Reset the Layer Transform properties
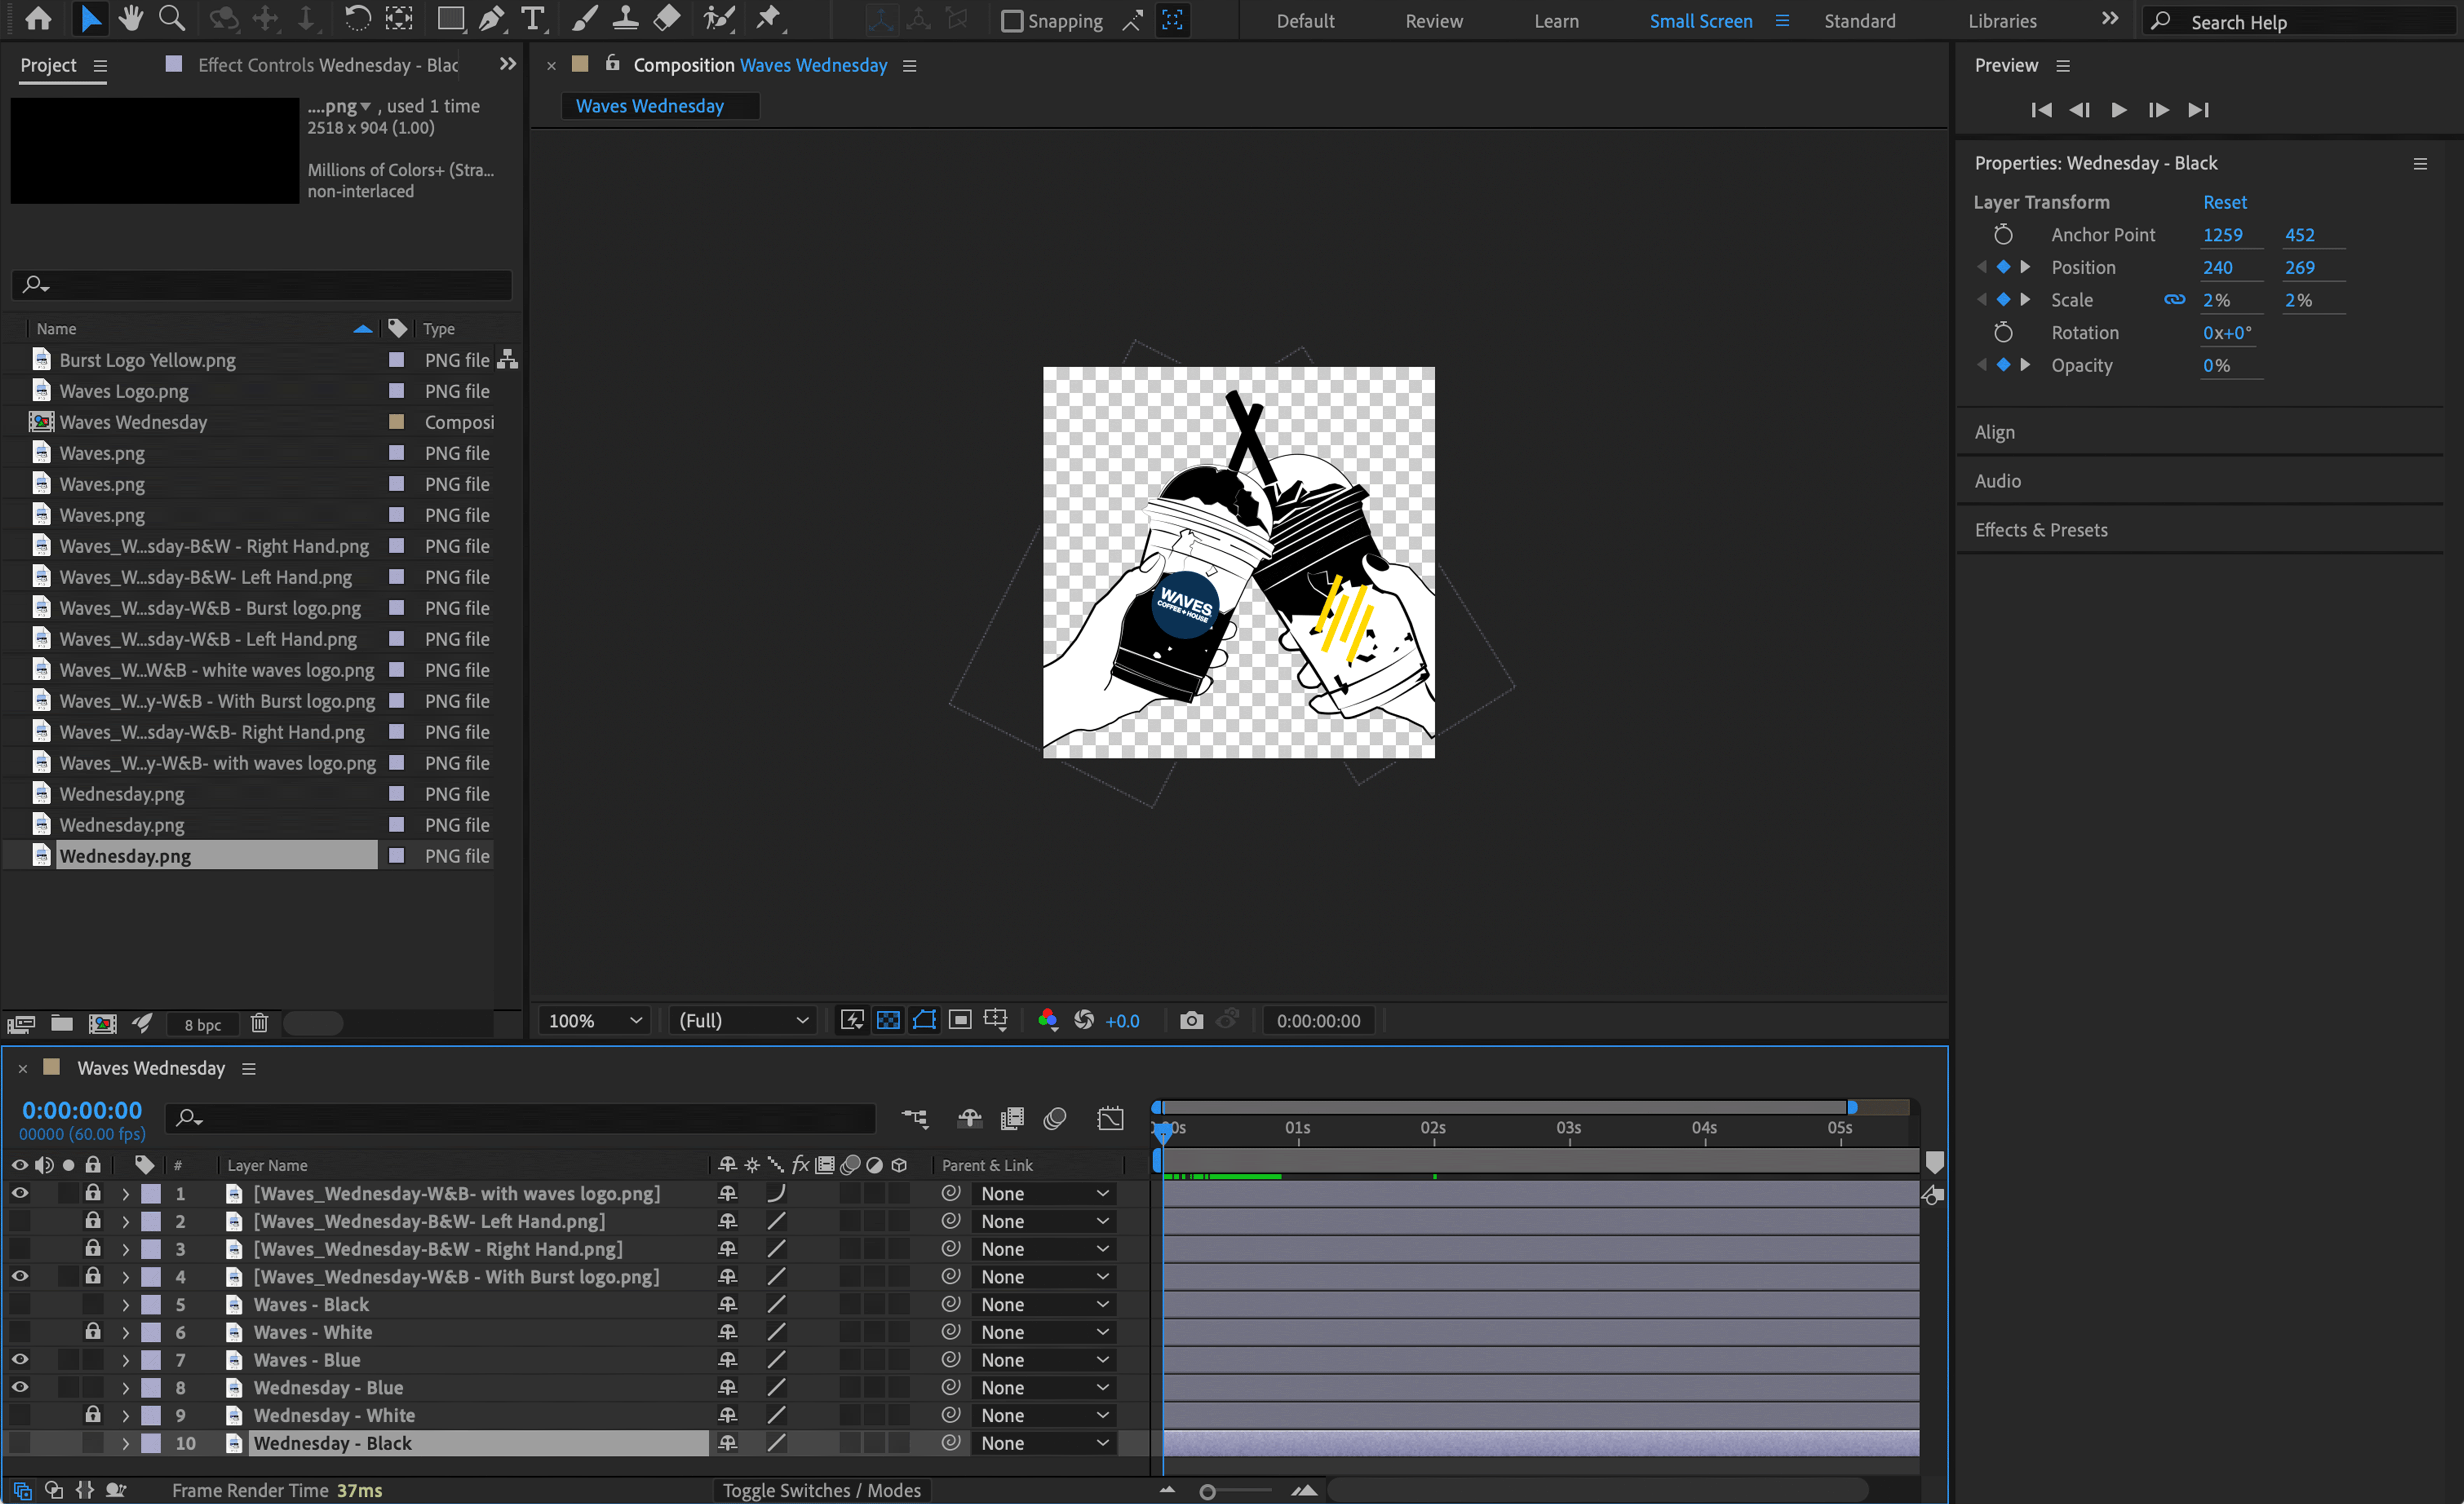Screen dimensions: 2464x1504 coord(2224,202)
